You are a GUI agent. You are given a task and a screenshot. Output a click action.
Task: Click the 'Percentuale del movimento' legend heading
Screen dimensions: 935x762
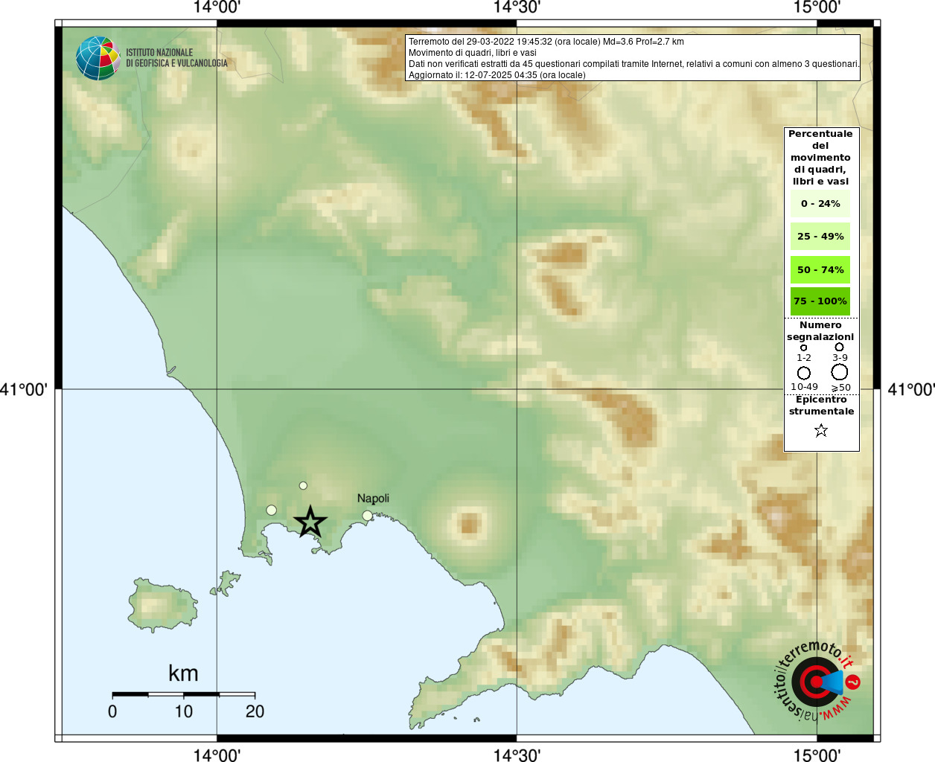coord(820,157)
